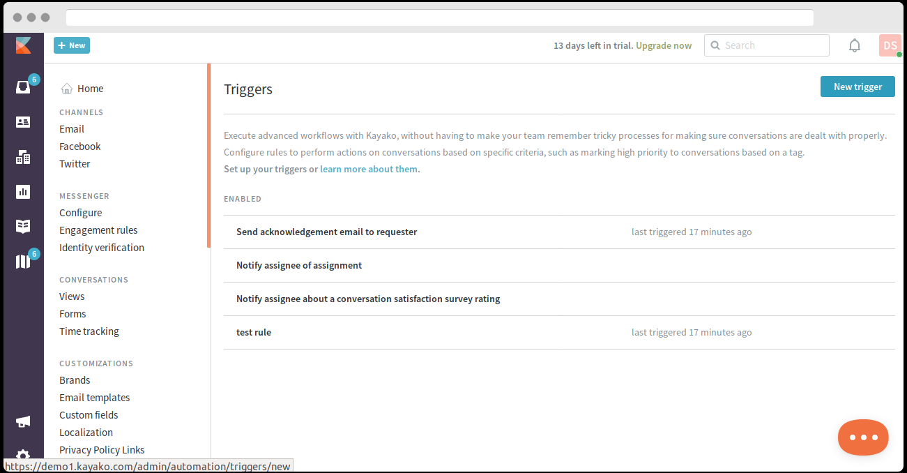
Task: Open Messenger Configure page
Action: point(81,213)
